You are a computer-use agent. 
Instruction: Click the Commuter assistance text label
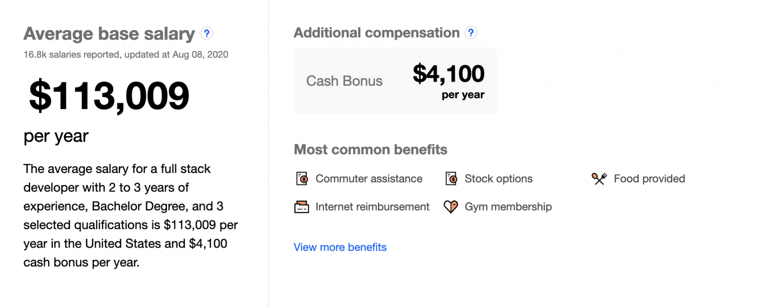(x=369, y=178)
